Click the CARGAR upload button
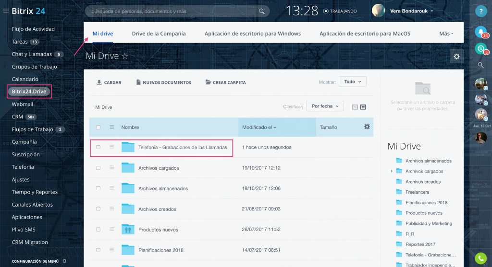Screen dimensions: 492x267 click(109, 82)
